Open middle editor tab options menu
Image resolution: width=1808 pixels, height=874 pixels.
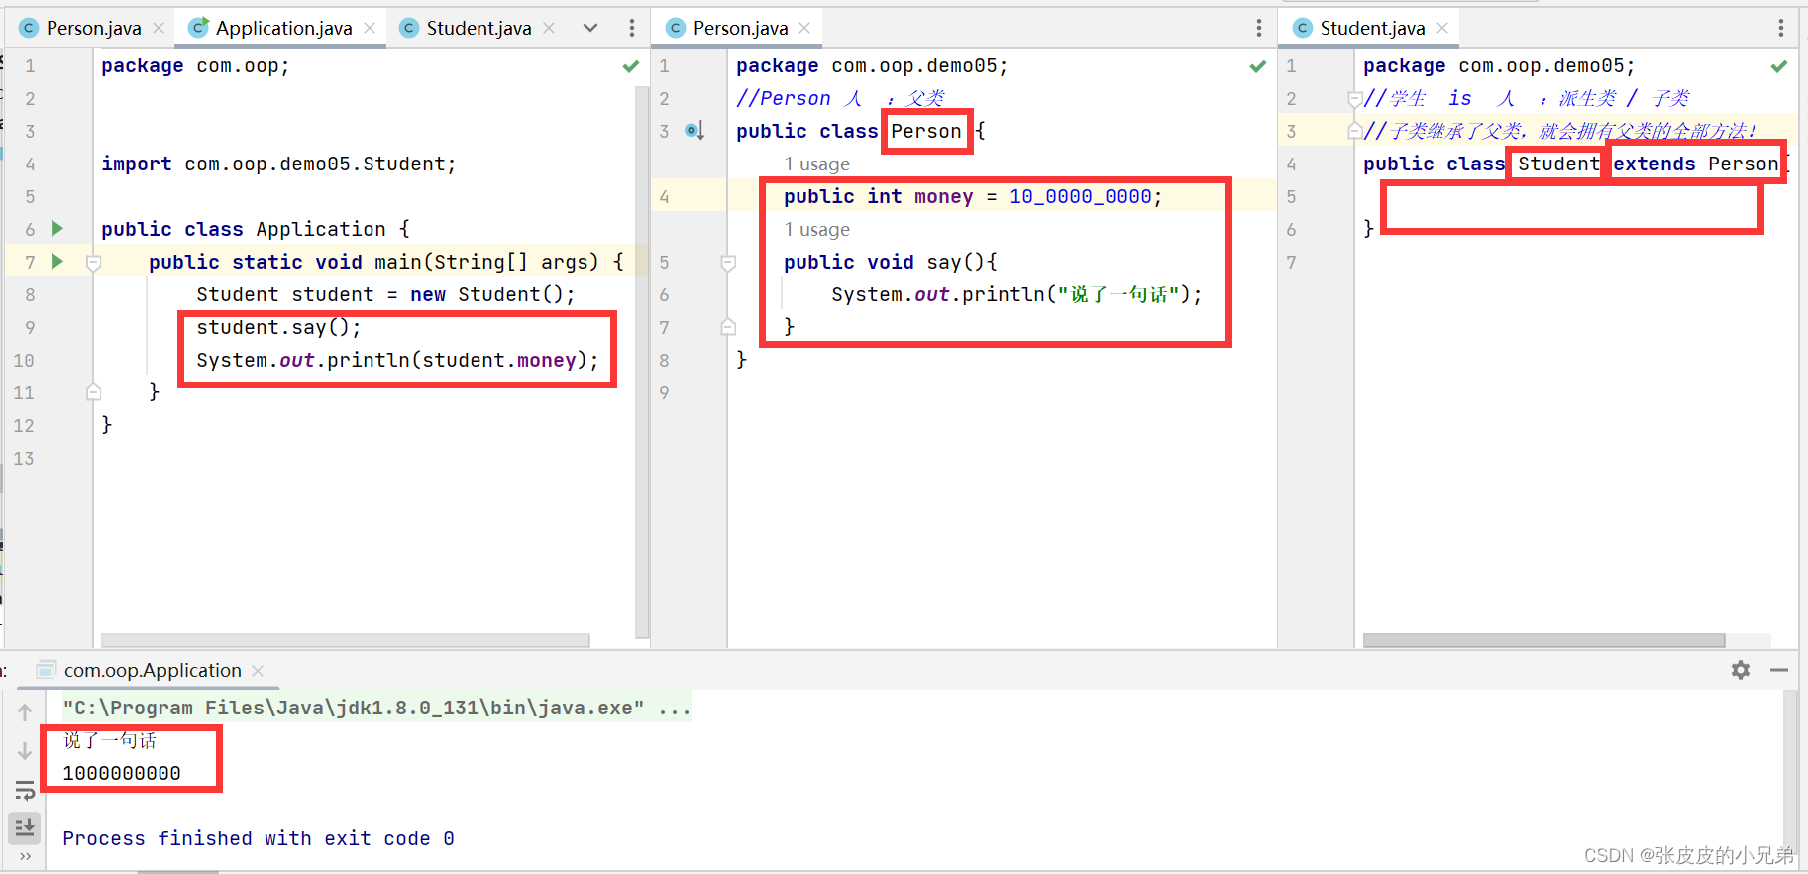pos(1259,28)
